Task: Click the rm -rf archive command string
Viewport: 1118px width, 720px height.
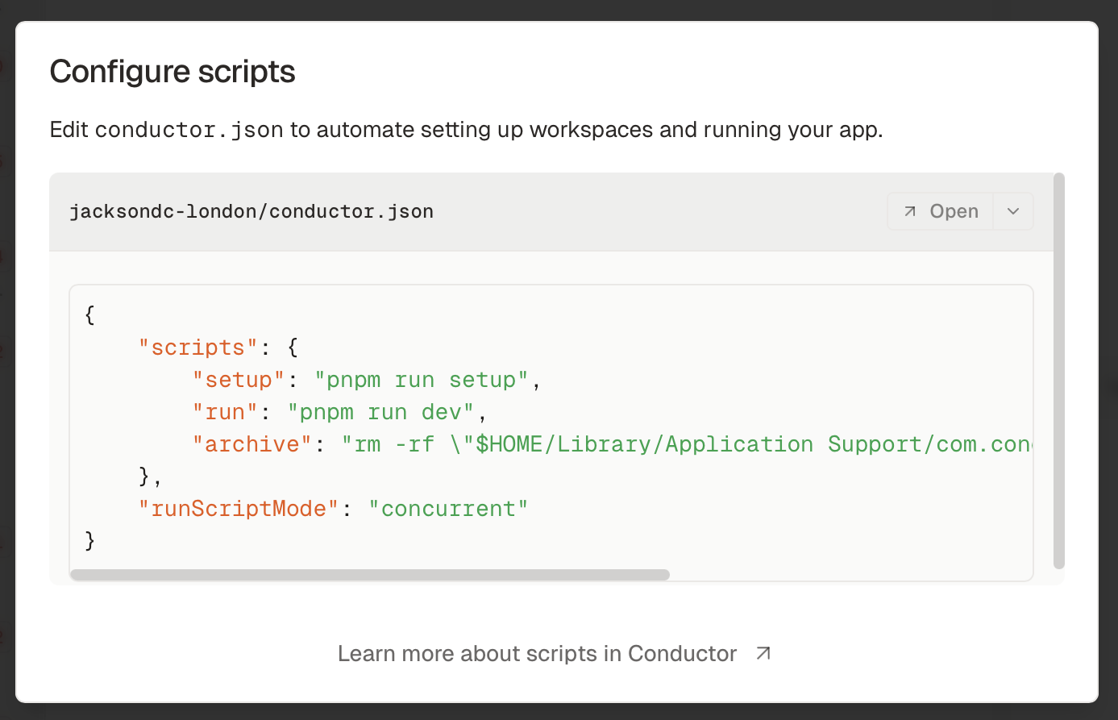Action: [688, 444]
